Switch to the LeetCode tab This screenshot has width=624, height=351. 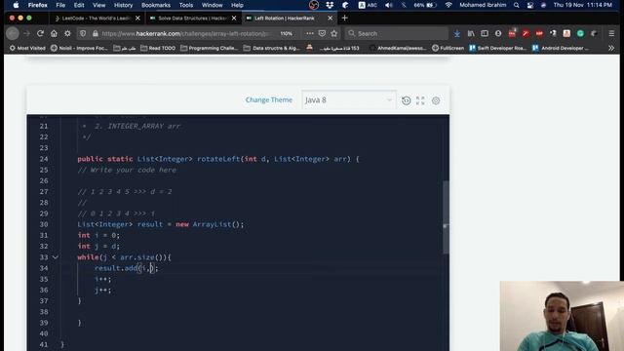click(x=97, y=19)
